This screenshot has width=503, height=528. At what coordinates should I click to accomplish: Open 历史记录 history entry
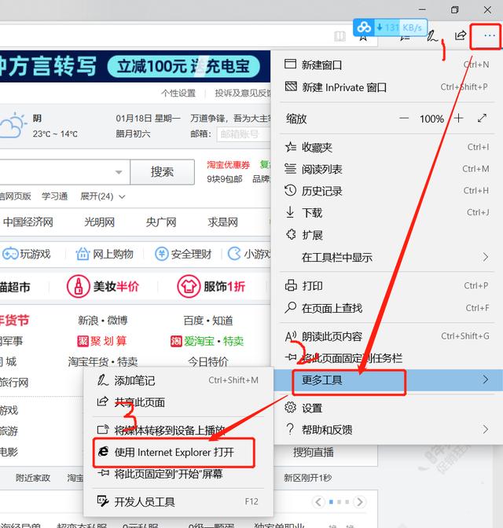387,191
